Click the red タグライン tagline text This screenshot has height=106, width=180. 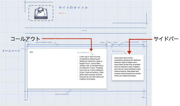pos(62,13)
